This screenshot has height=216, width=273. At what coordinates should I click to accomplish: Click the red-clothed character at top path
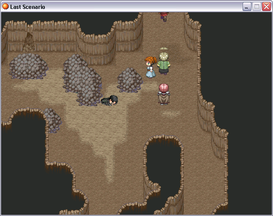[x=164, y=17]
